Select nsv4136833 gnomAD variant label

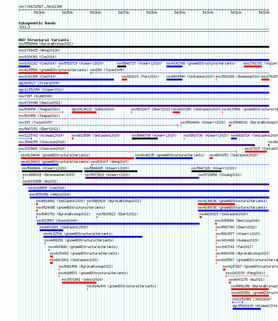55,162
